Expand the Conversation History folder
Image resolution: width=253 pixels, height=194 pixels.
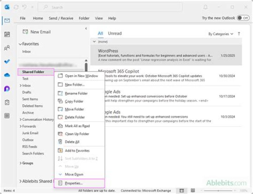pos(20,119)
